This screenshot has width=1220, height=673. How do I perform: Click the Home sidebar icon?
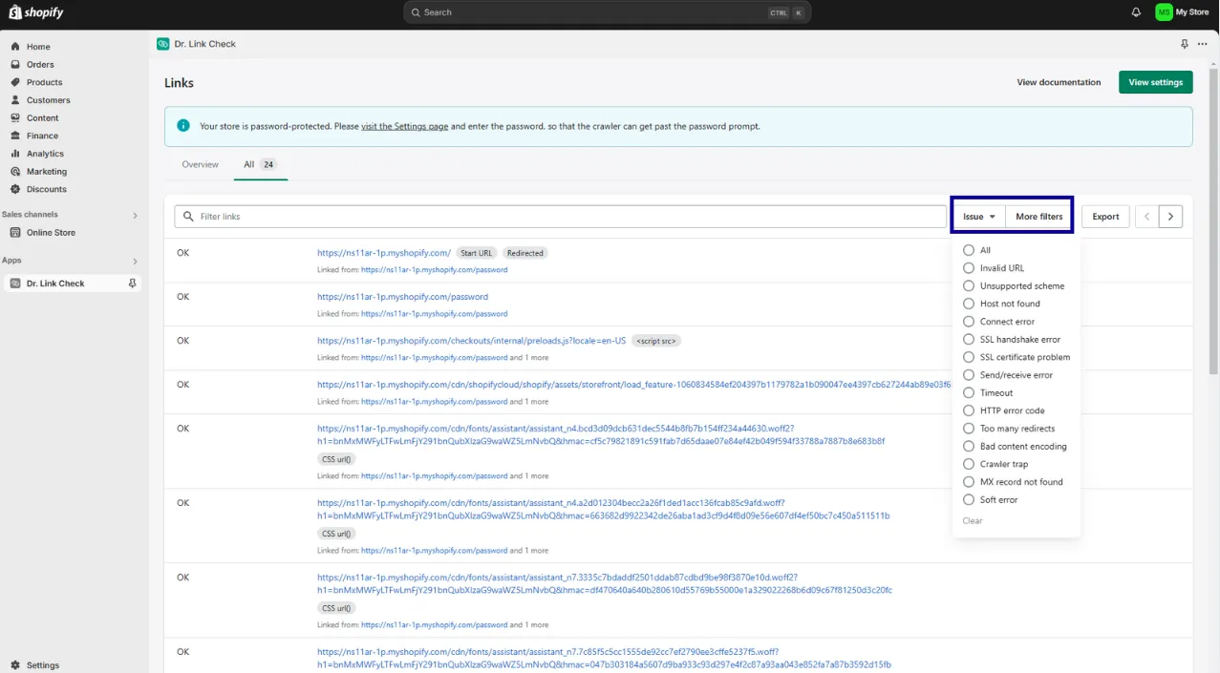tap(15, 47)
